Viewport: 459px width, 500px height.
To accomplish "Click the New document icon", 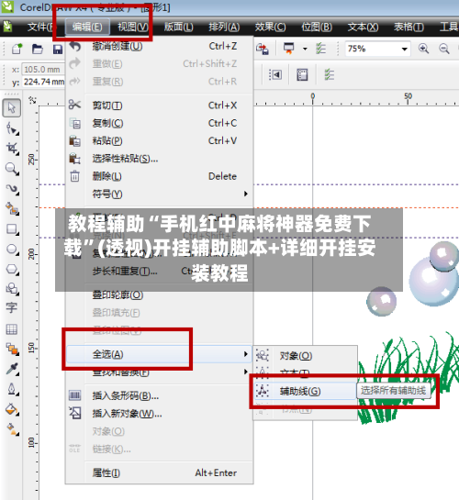I will 17,49.
